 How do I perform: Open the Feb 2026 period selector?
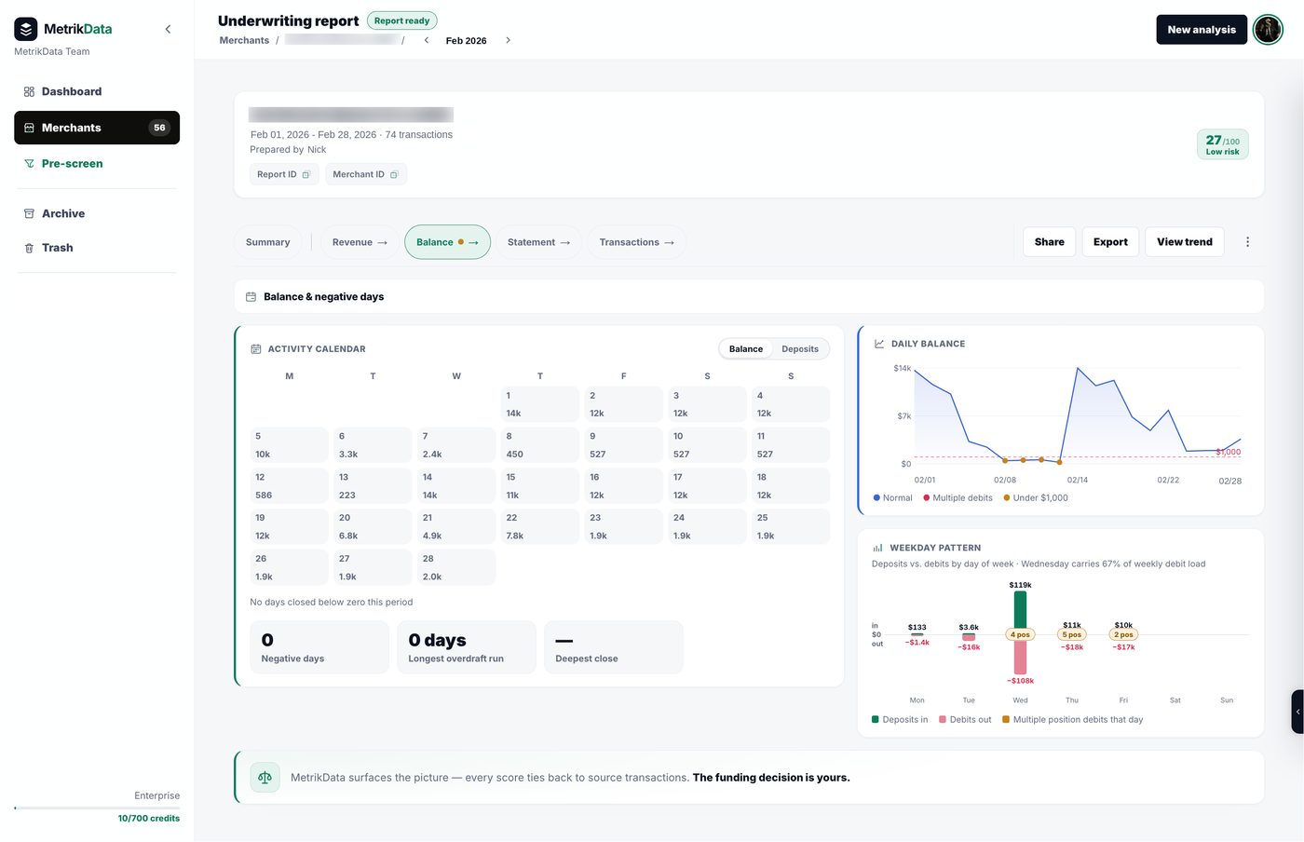(x=466, y=40)
